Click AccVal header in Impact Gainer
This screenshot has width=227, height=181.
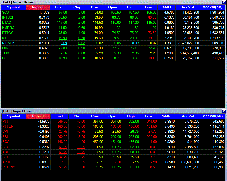[212, 7]
